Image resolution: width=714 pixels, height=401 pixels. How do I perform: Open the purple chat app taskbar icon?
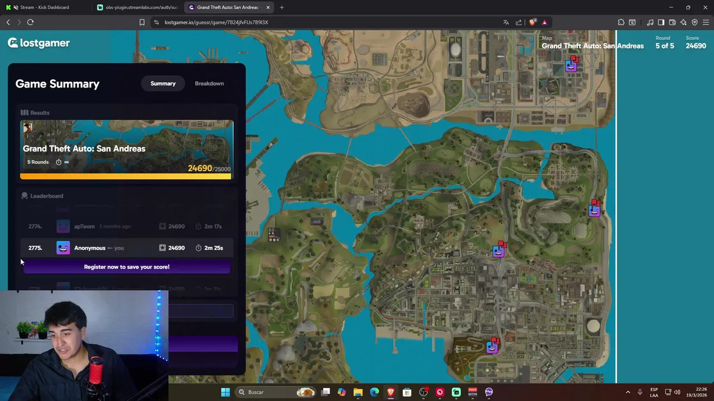(489, 392)
